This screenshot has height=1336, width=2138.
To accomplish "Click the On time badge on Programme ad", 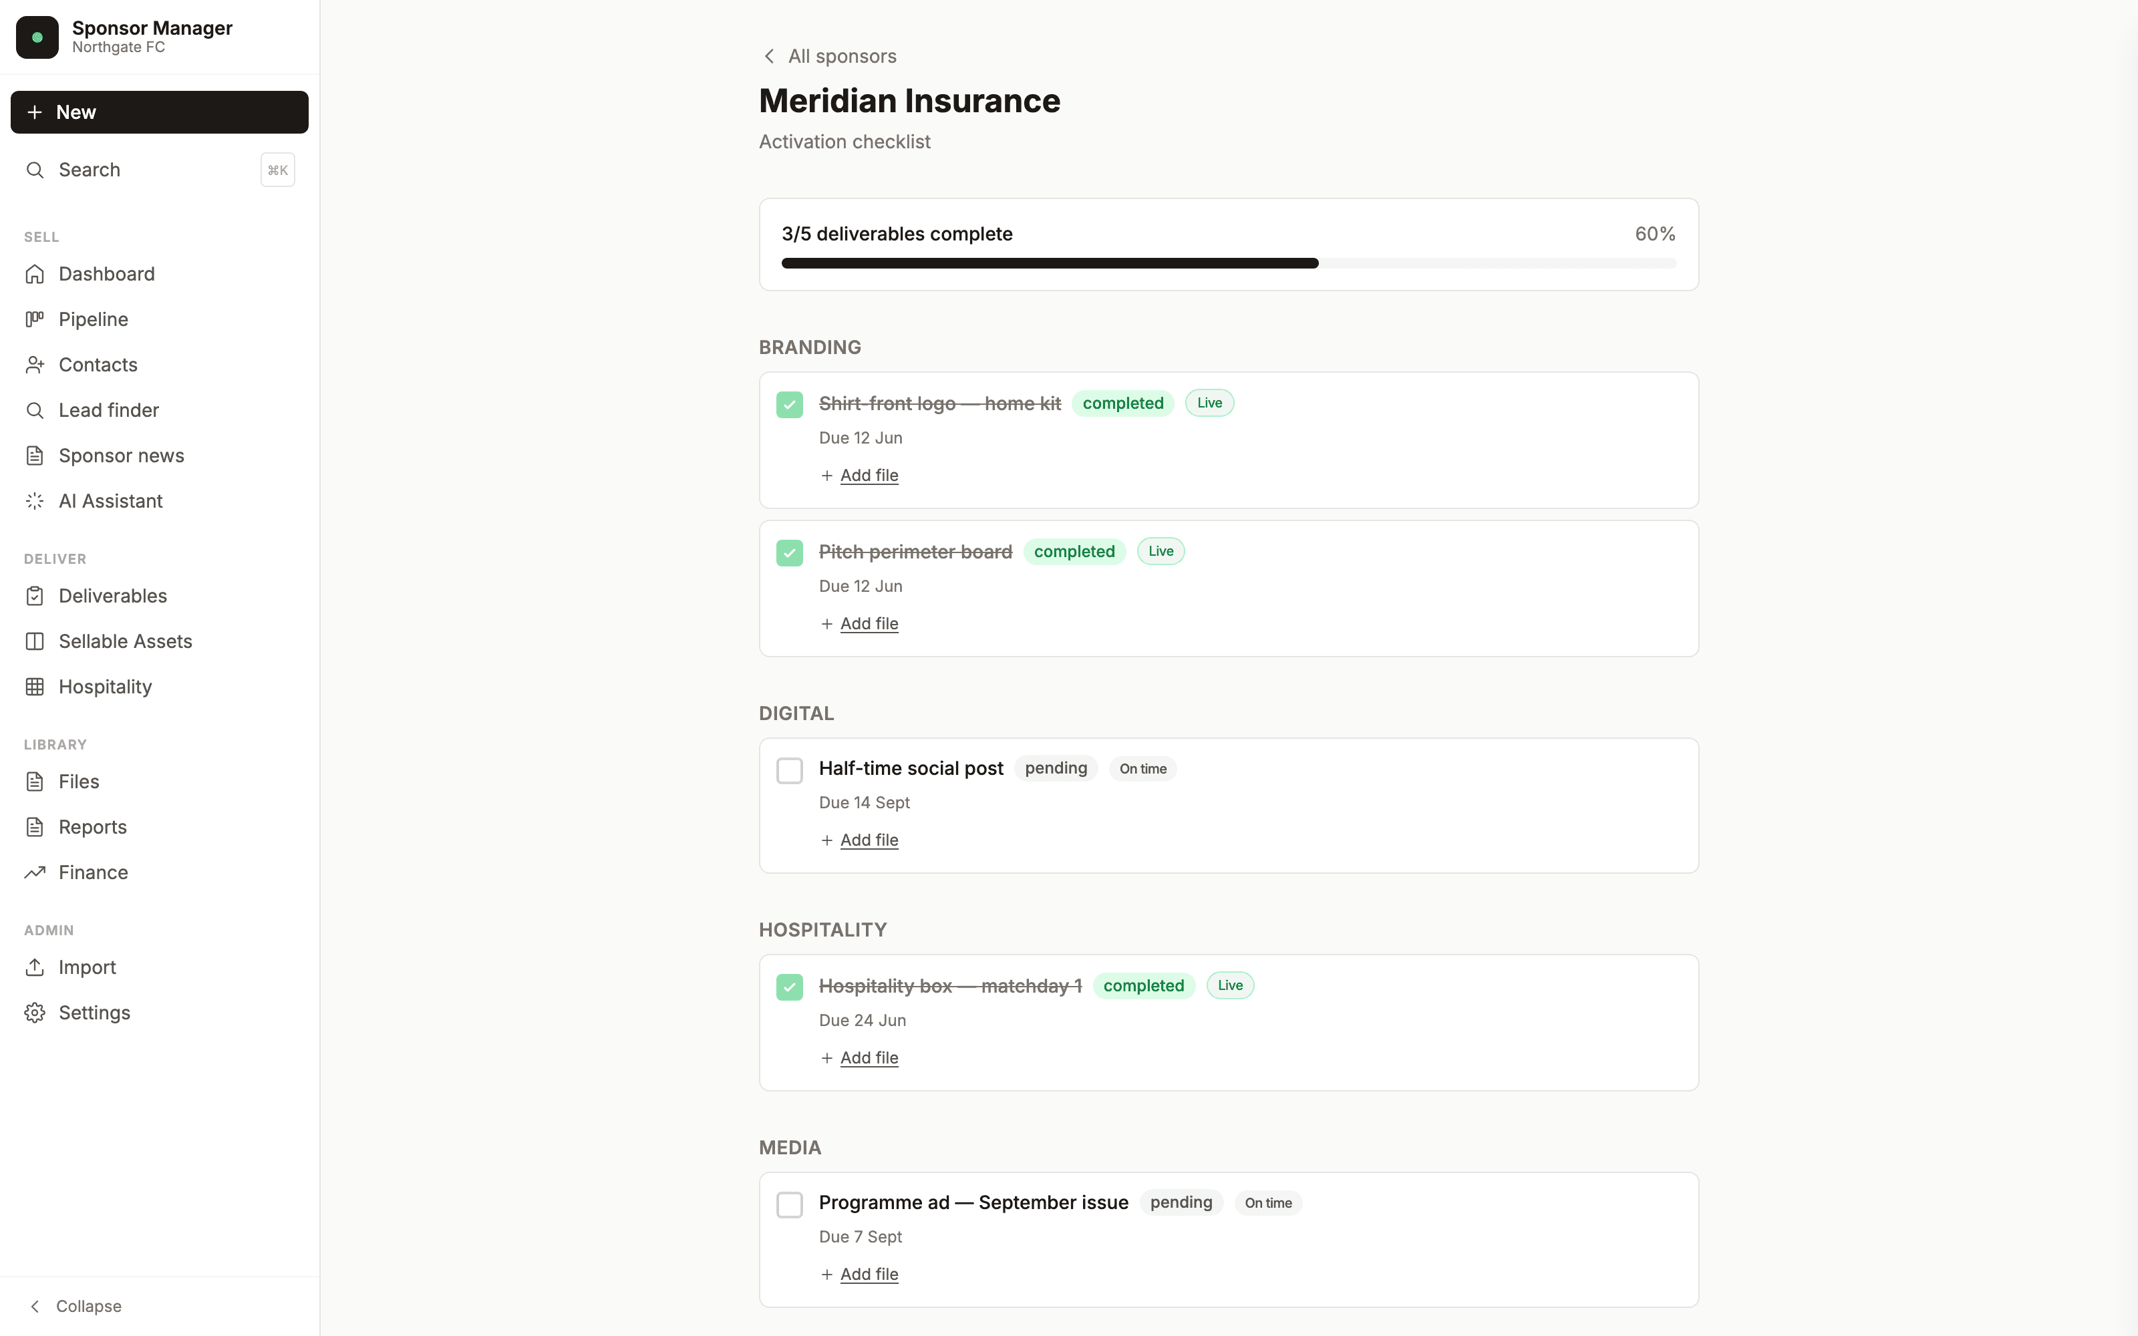I will (x=1268, y=1204).
